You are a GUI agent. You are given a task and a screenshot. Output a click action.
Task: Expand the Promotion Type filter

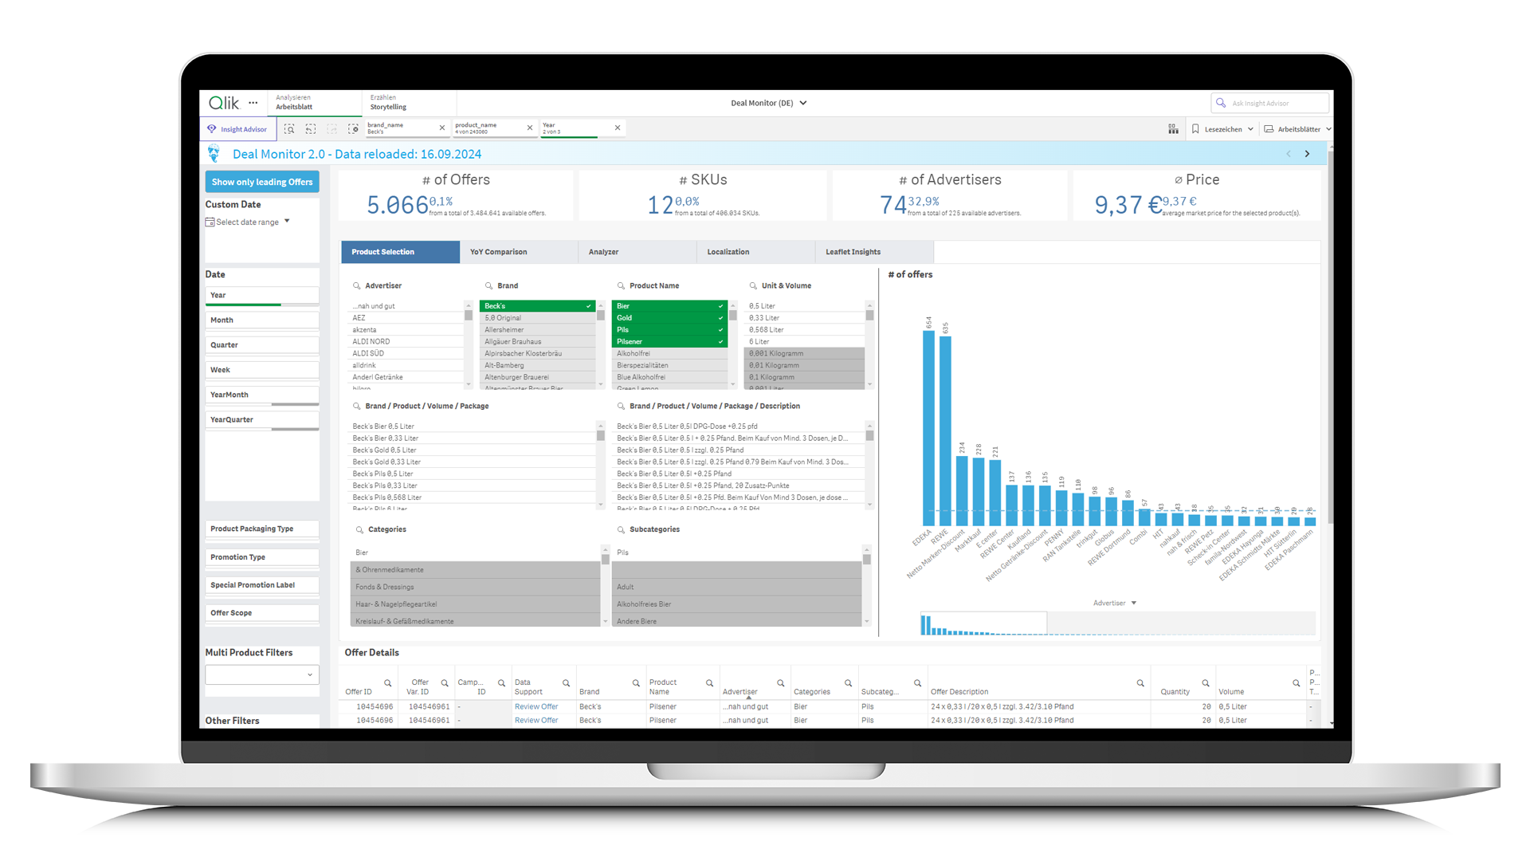coord(262,557)
